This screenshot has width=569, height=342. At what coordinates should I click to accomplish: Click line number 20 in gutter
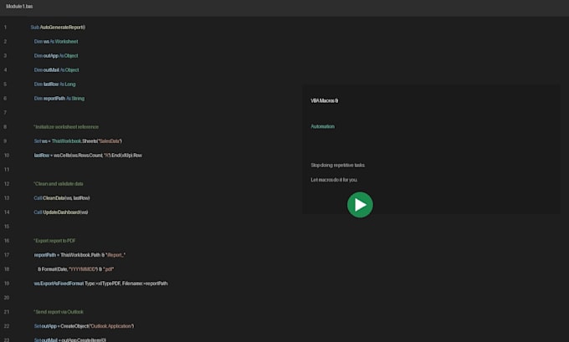[x=7, y=298]
